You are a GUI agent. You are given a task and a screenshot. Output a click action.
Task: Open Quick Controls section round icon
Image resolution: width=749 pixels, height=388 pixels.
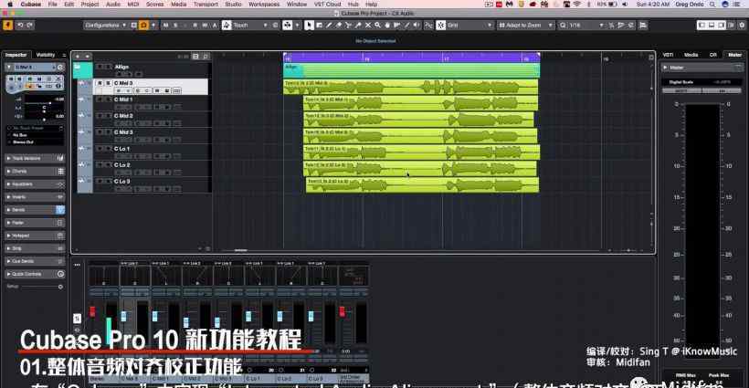click(60, 274)
